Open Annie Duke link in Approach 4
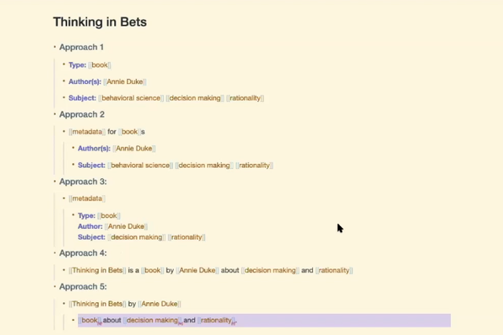 coord(197,271)
